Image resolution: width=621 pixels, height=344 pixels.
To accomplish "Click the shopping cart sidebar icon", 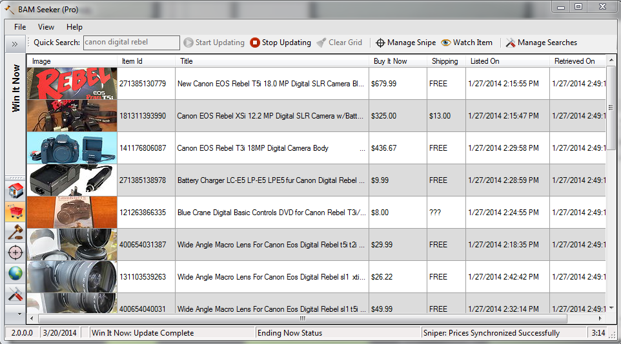I will tap(15, 211).
